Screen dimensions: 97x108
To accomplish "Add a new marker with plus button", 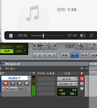I will [x=87, y=68].
